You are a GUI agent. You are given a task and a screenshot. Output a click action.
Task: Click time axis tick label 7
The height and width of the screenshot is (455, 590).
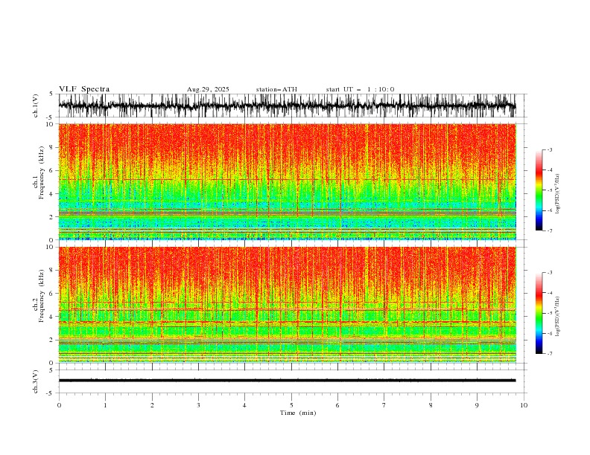point(384,405)
